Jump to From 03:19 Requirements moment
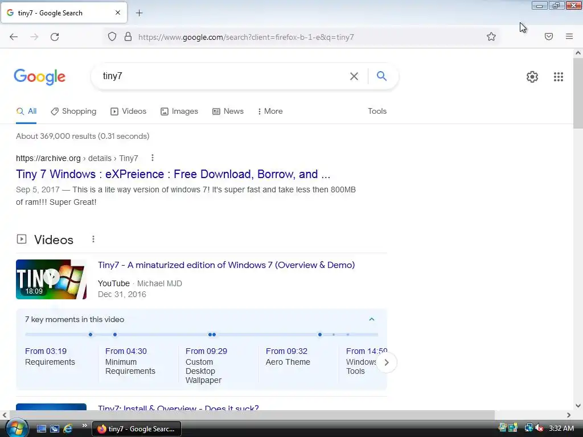 50,356
